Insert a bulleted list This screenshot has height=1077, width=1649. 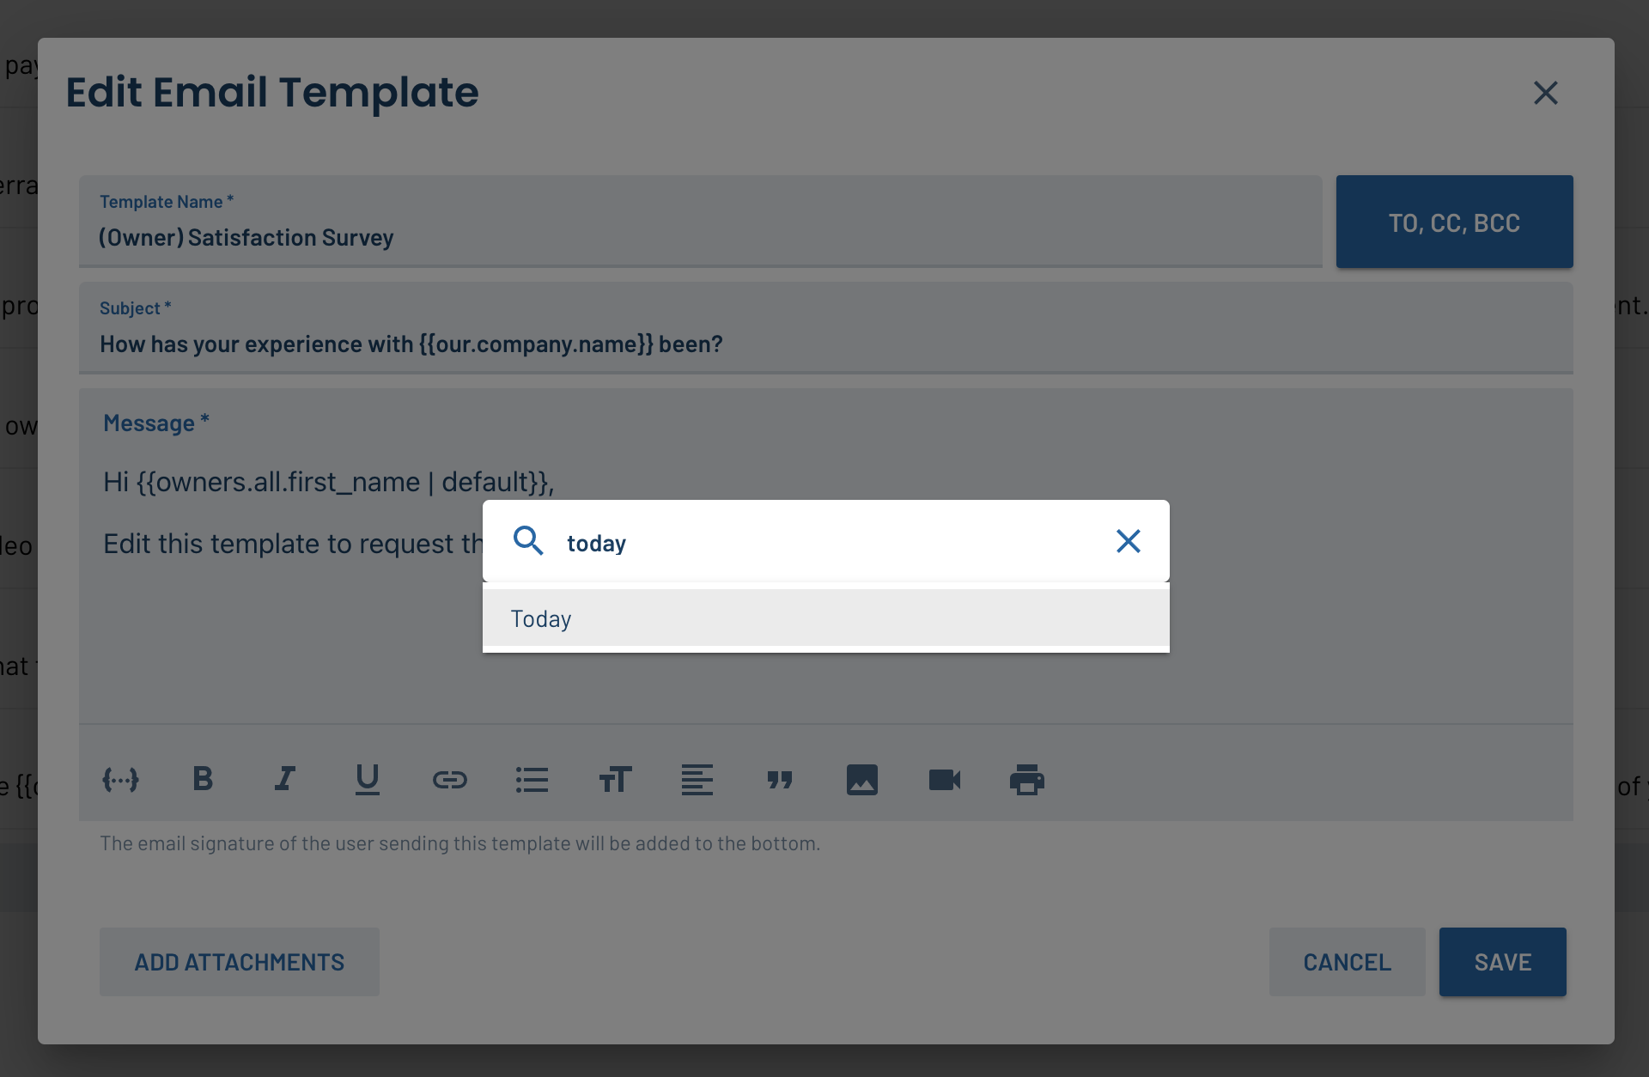tap(532, 780)
